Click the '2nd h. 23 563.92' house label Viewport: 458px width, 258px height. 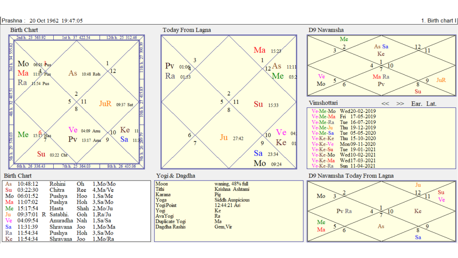coord(31,38)
